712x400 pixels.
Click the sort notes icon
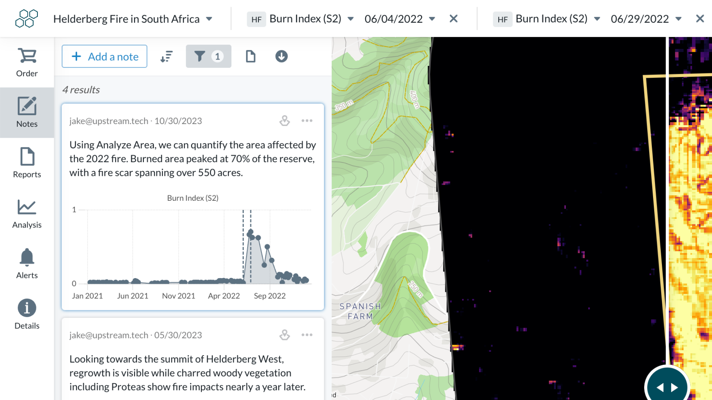point(167,56)
